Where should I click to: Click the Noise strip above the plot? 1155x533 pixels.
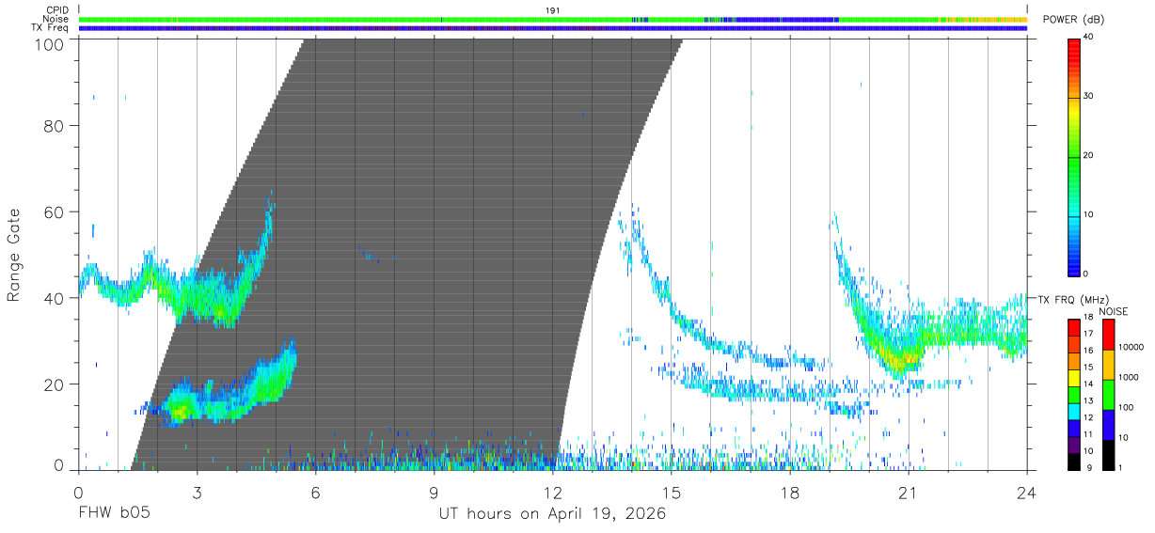(x=553, y=19)
